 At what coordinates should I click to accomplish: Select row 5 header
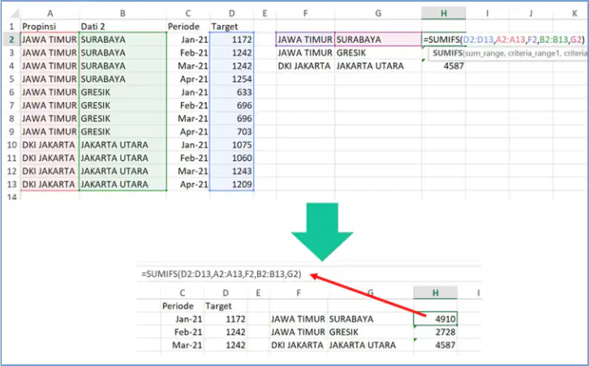click(x=11, y=79)
